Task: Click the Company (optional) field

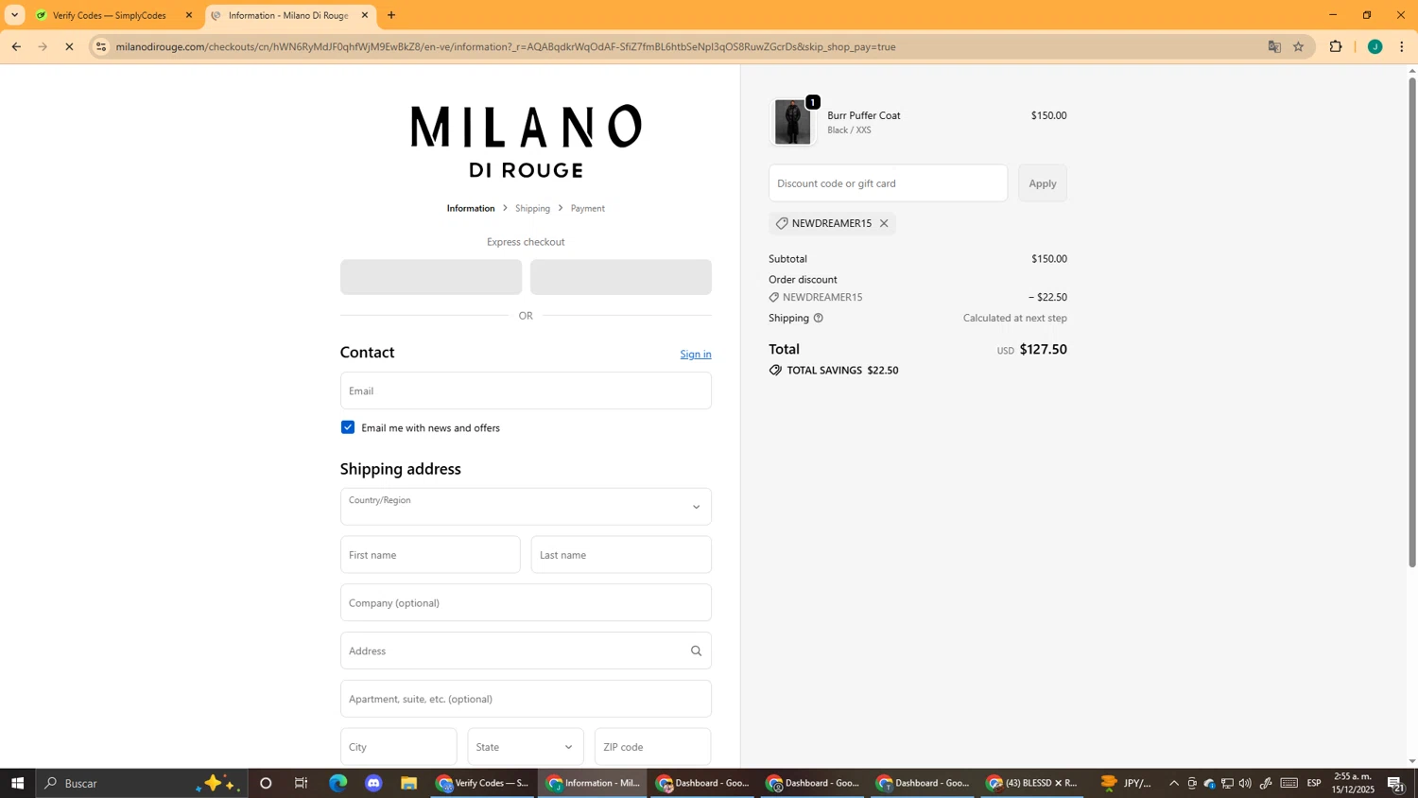Action: coord(526,603)
